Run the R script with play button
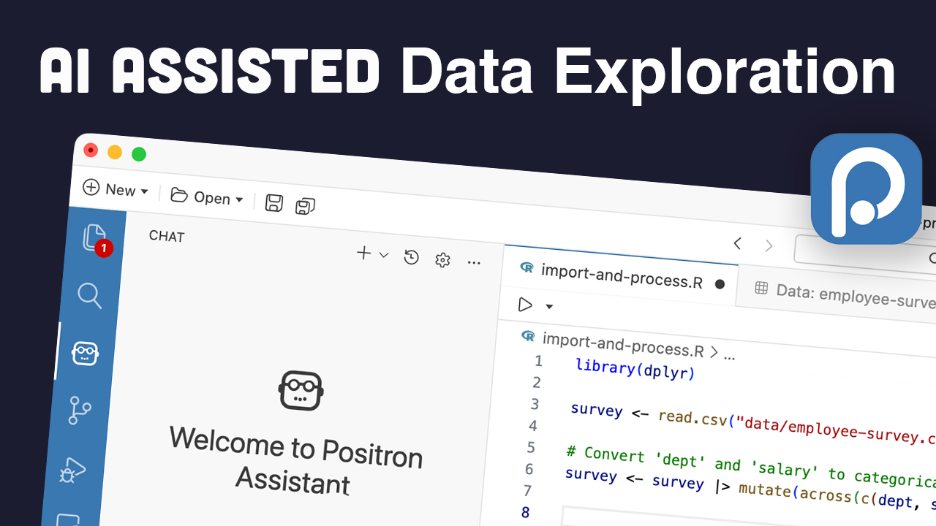The height and width of the screenshot is (526, 936). (x=525, y=305)
